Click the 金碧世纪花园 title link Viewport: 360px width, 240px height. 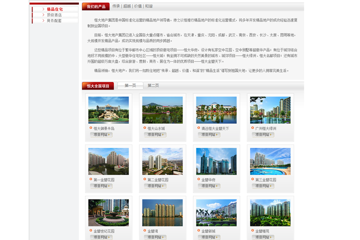point(104,231)
